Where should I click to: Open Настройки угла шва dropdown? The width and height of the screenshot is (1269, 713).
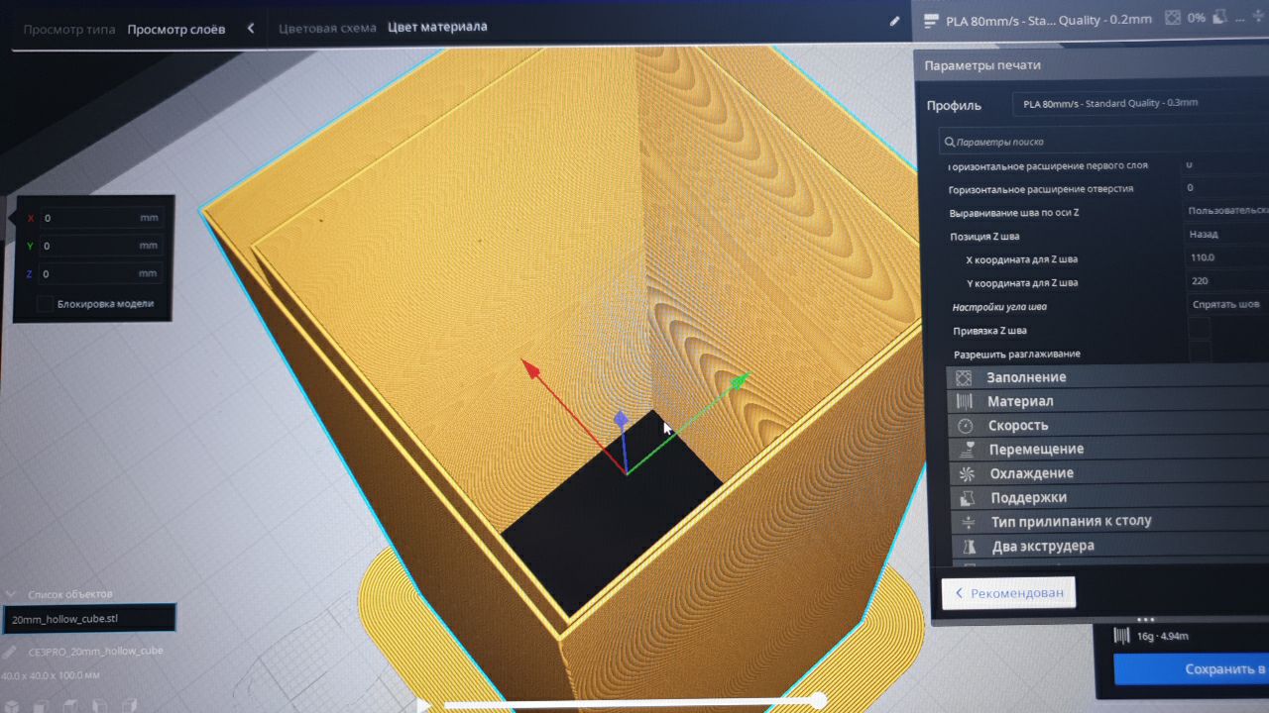(x=1227, y=304)
